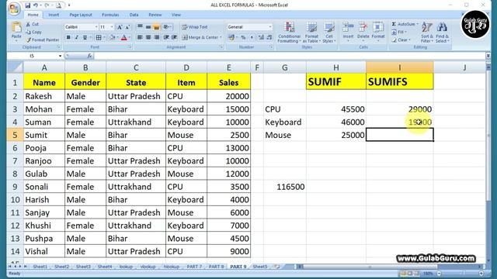Undo the last action
This screenshot has width=497, height=279.
click(36, 5)
